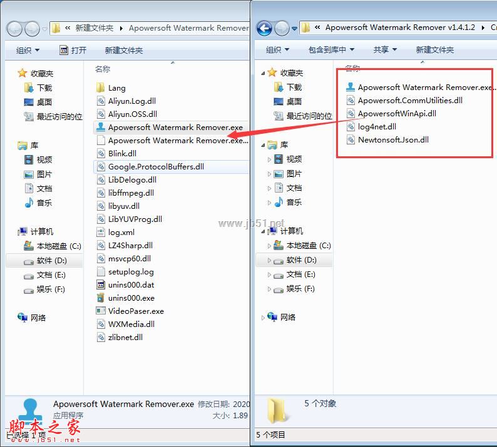Click 打开 button in left window toolbar
The height and width of the screenshot is (447, 497).
pyautogui.click(x=73, y=51)
